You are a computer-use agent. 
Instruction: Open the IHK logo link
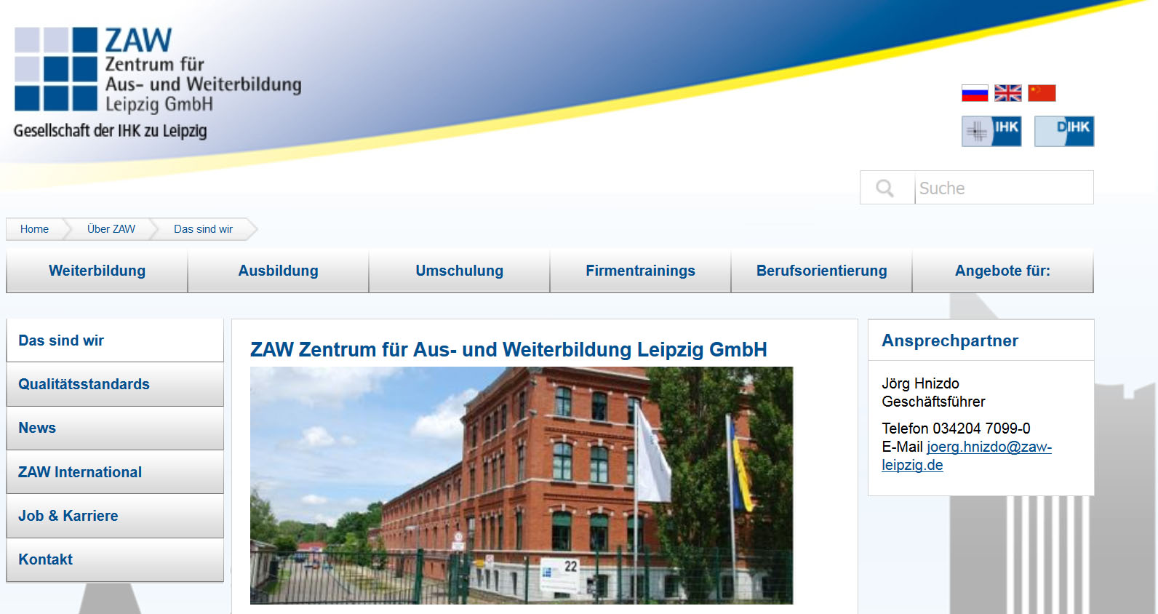[x=991, y=132]
